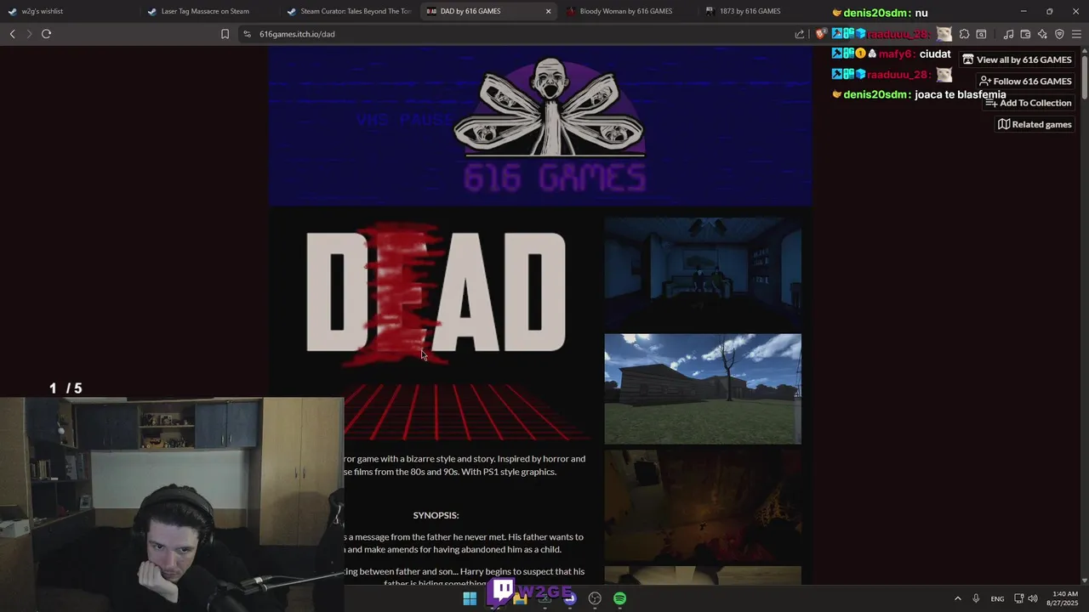This screenshot has height=612, width=1089.
Task: Open the Brave Wallet icon
Action: (1025, 34)
